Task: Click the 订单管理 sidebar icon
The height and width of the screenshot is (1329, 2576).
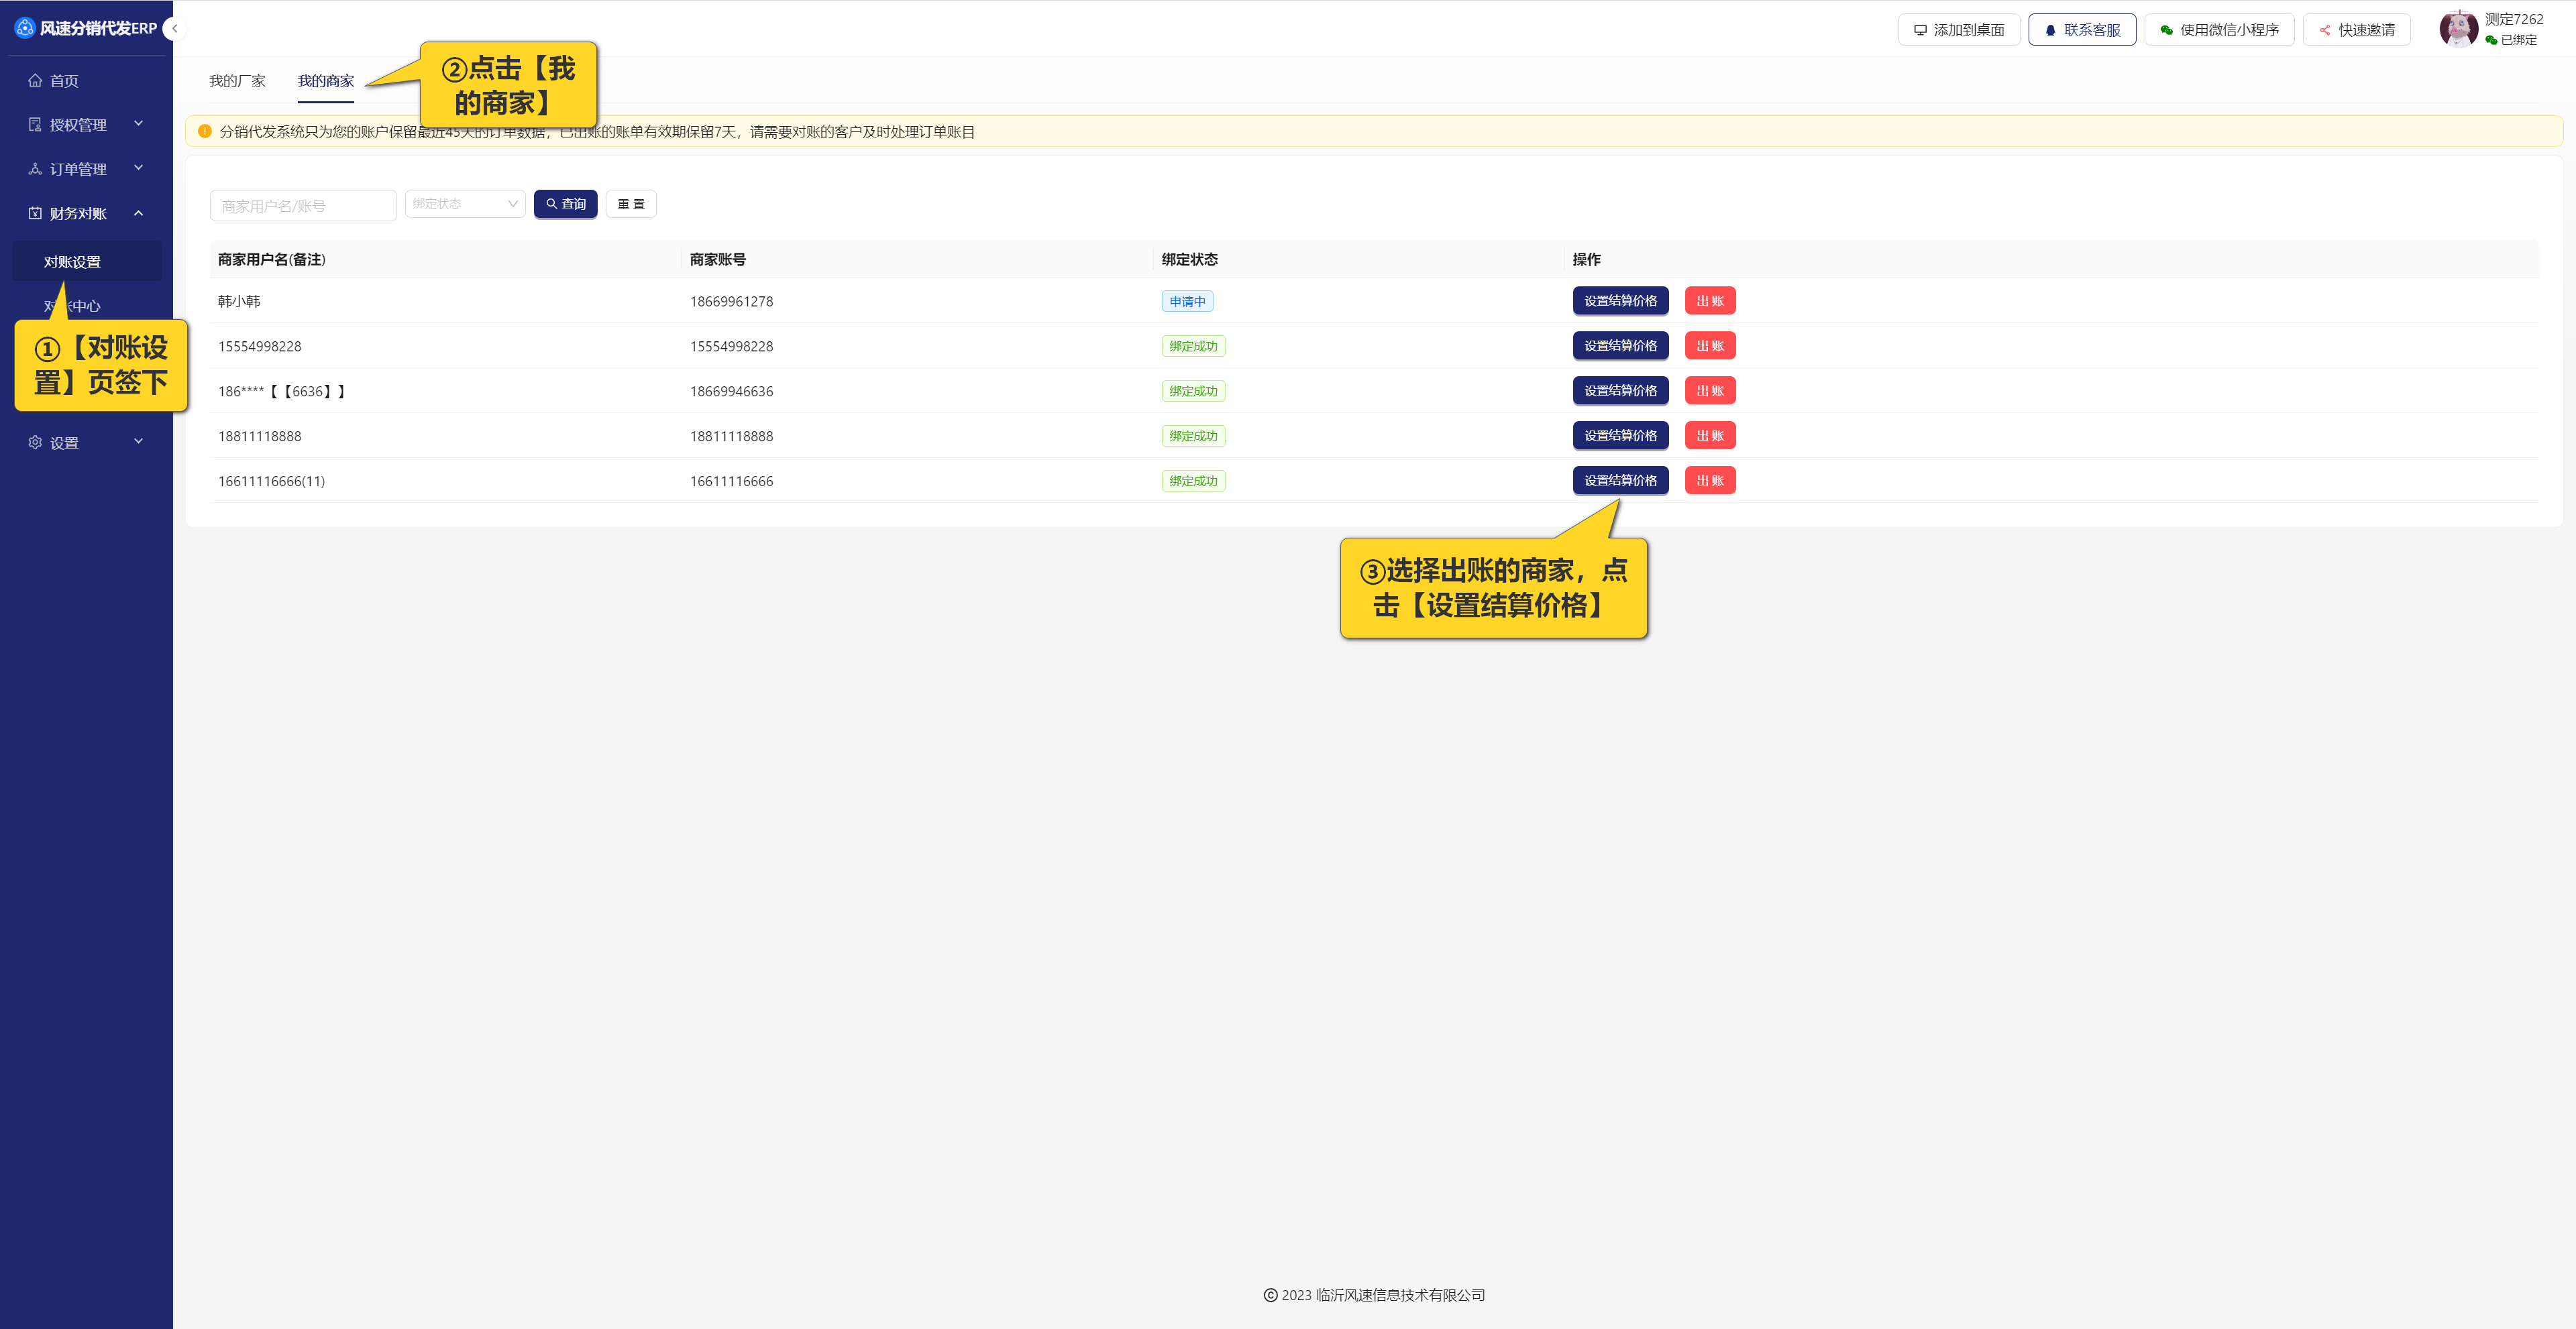Action: pyautogui.click(x=35, y=169)
